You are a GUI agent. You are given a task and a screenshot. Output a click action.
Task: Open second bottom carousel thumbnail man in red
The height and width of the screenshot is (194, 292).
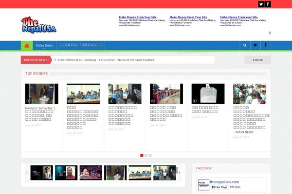click(x=66, y=173)
